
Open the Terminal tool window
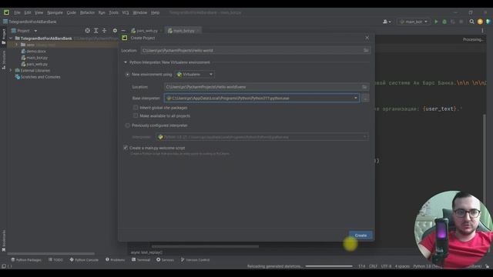pos(141,260)
